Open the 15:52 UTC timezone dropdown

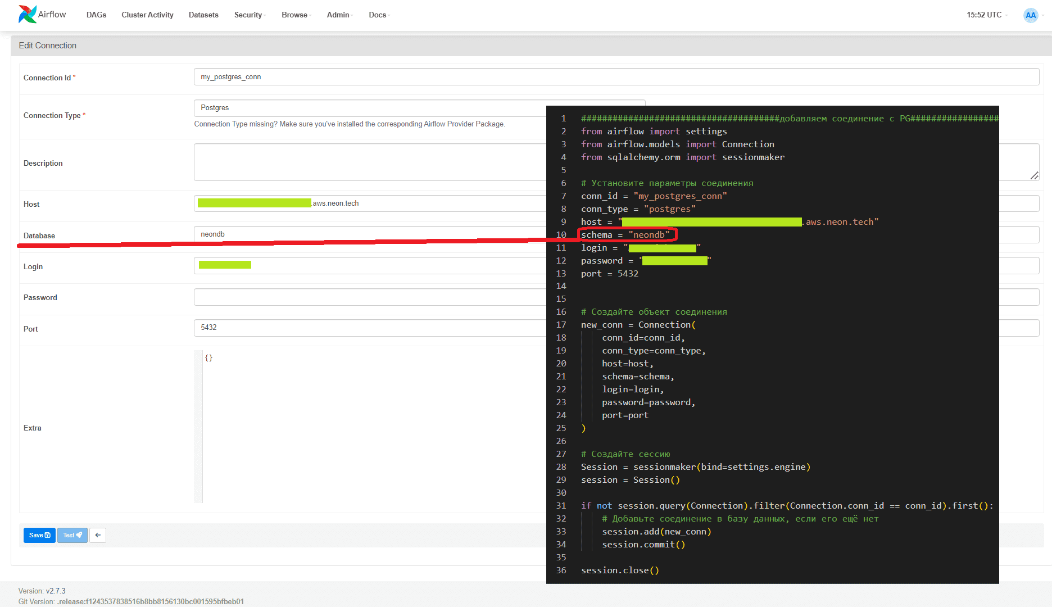[987, 15]
